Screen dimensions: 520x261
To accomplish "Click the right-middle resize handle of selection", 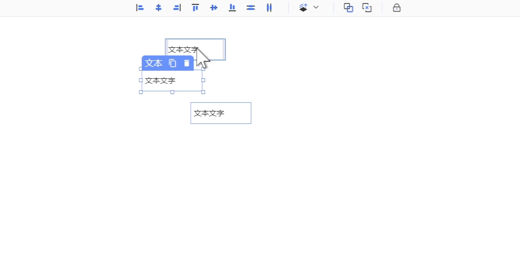I will pyautogui.click(x=203, y=80).
